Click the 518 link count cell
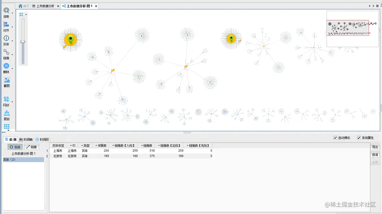The image size is (382, 214). 147,151
